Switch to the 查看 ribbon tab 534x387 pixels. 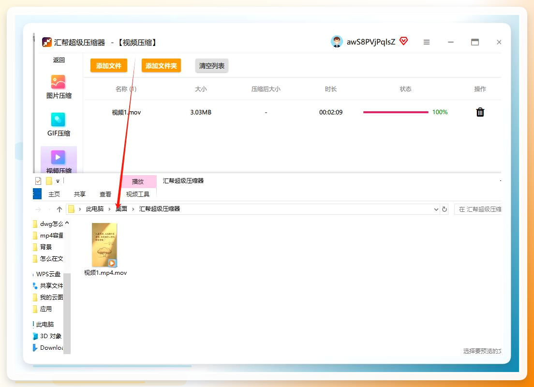click(105, 194)
